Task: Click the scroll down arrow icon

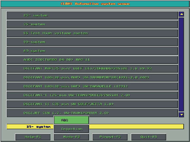Action: click(181, 115)
